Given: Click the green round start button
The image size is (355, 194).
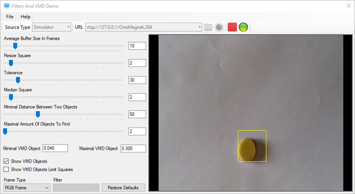Looking at the screenshot, I should tap(243, 27).
